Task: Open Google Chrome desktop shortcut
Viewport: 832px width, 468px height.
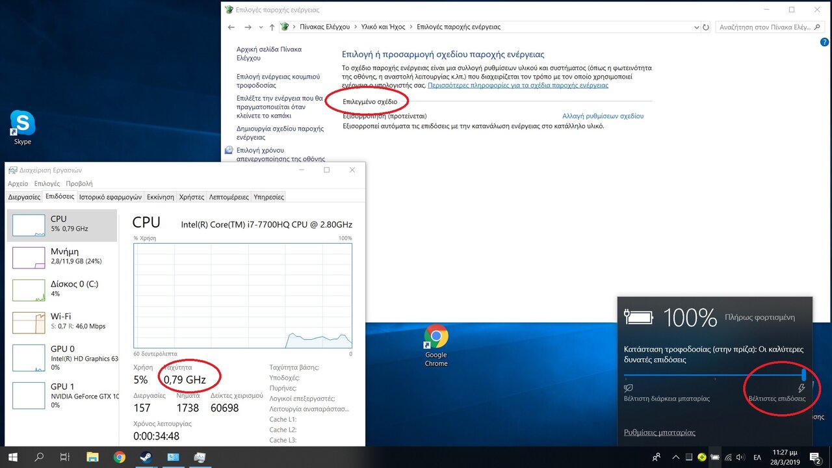Action: click(x=436, y=346)
